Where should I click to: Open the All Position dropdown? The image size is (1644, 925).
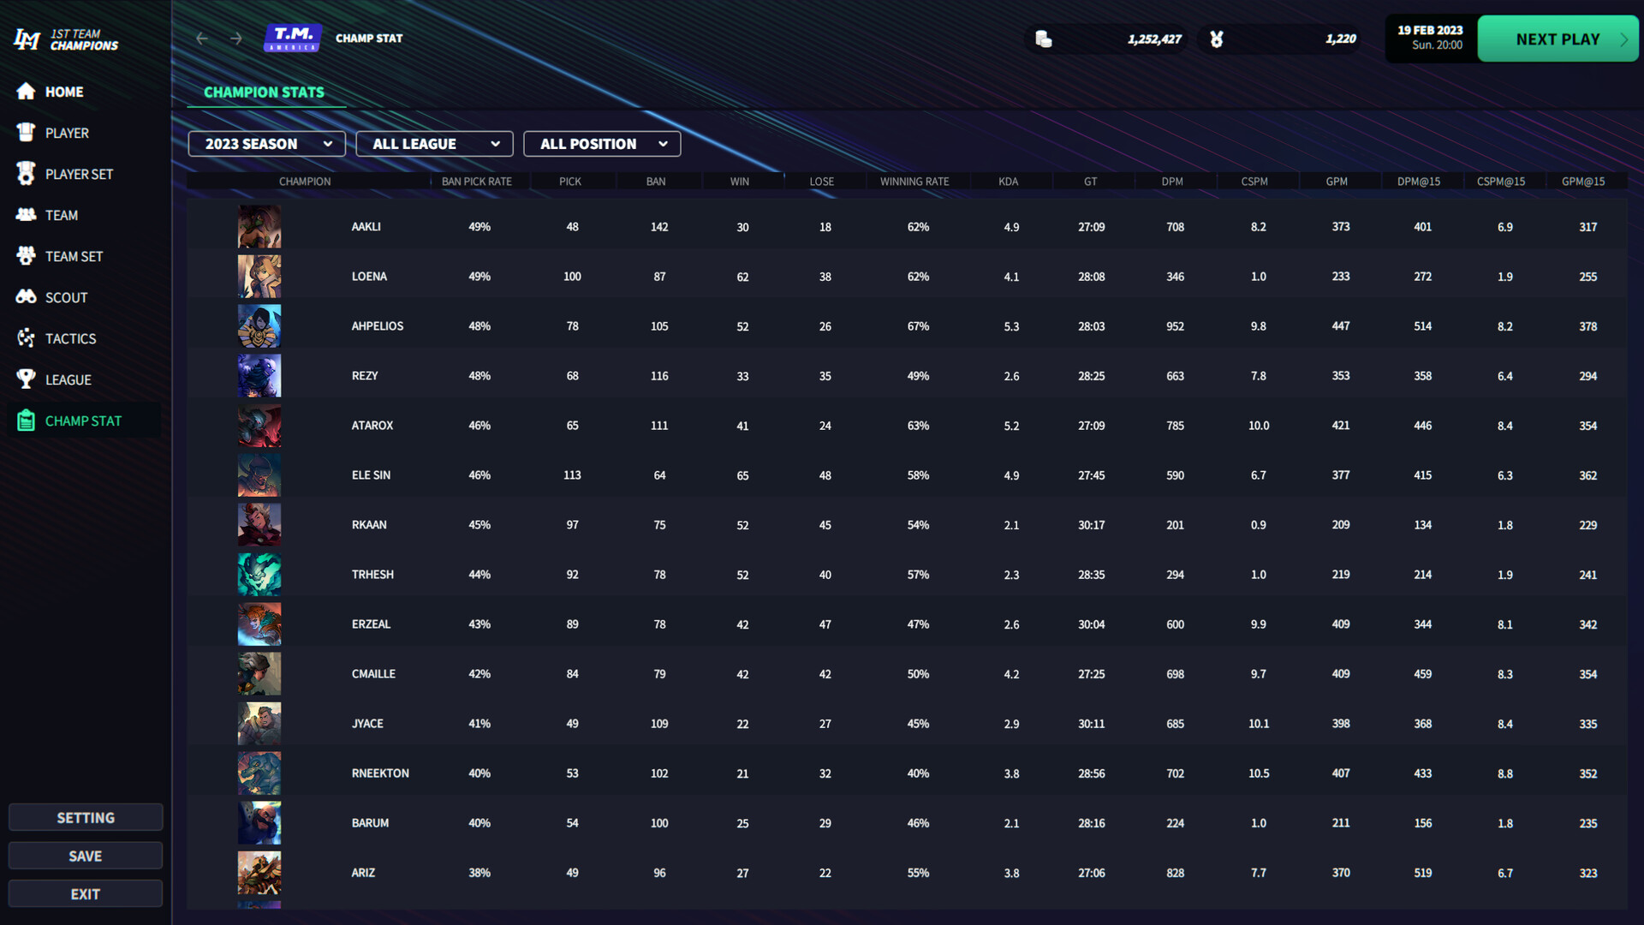pos(602,143)
